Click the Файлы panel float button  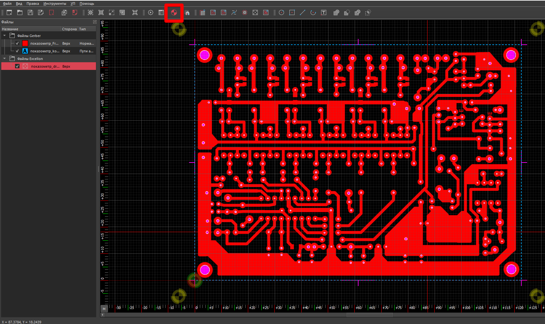pos(95,22)
